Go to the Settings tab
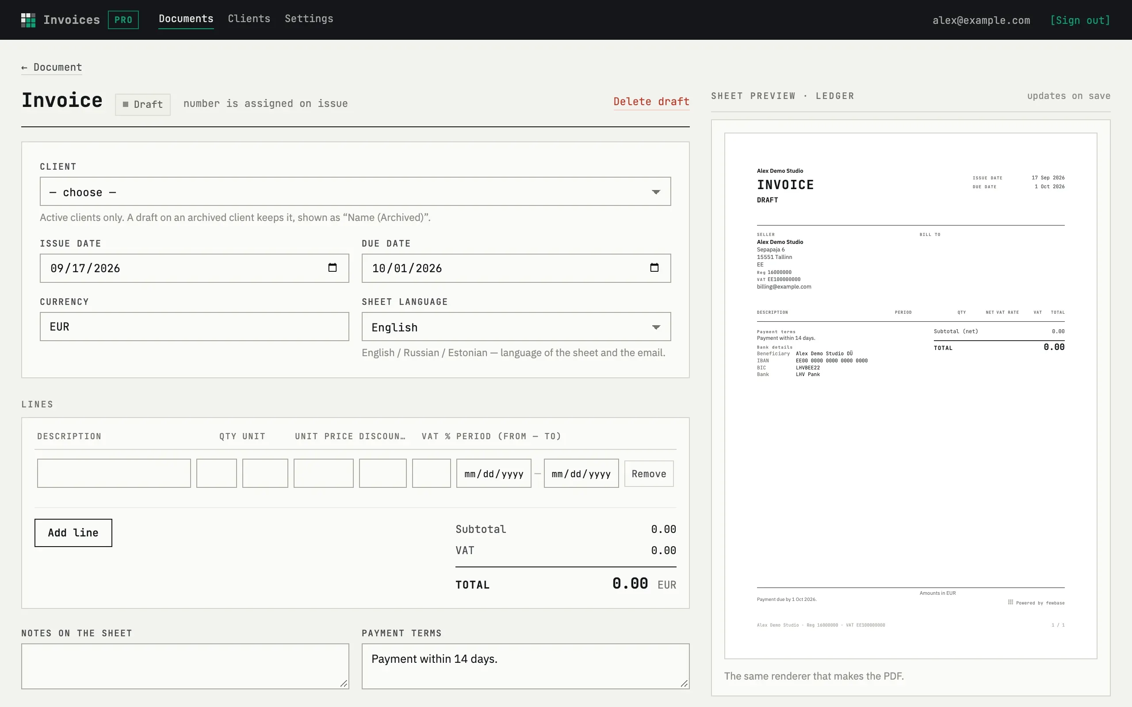This screenshot has height=707, width=1132. [x=309, y=19]
